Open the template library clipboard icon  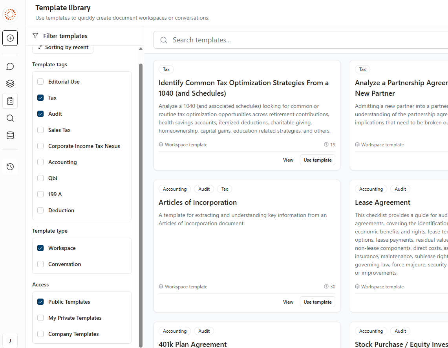10,101
